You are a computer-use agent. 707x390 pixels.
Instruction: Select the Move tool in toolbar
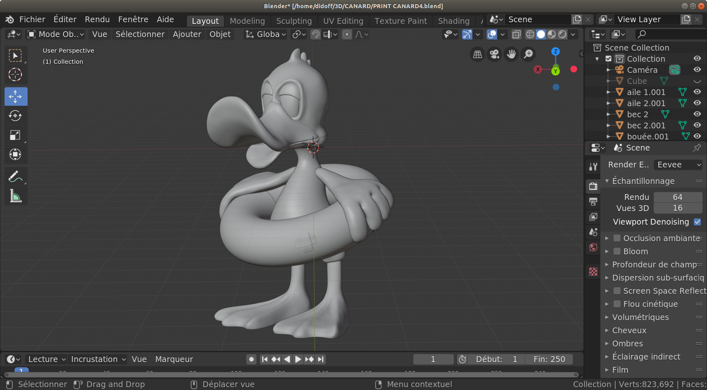click(15, 97)
